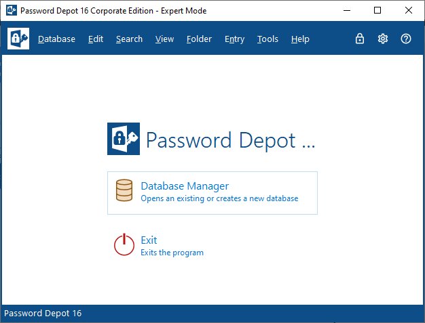Click the lock padlock icon in the header

360,39
